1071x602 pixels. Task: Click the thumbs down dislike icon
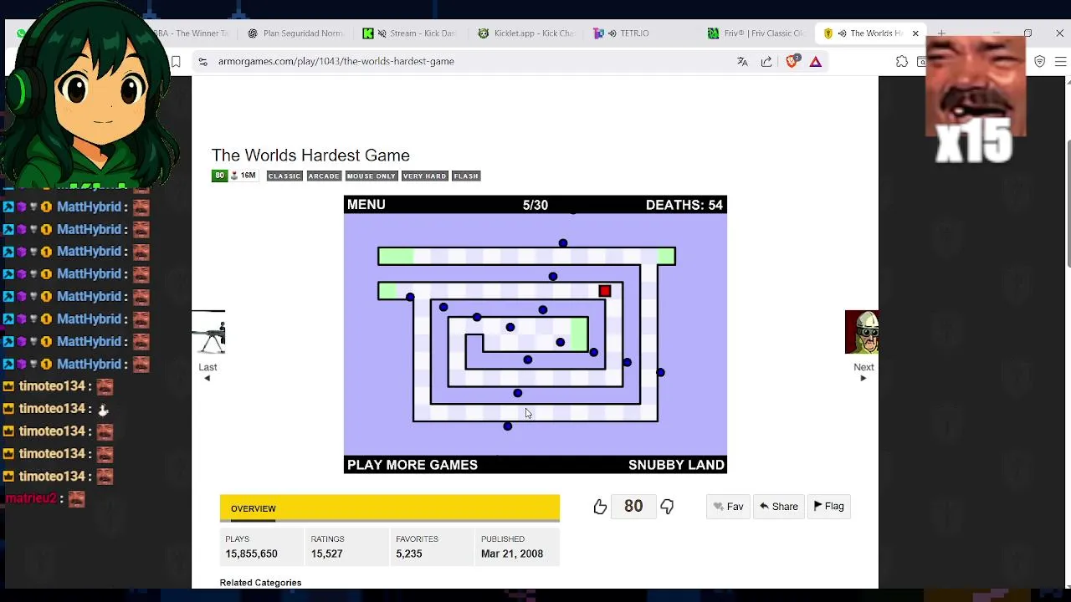667,507
